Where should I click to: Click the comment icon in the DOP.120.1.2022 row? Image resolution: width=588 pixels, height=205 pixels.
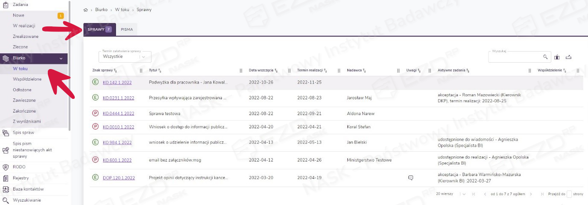click(411, 178)
